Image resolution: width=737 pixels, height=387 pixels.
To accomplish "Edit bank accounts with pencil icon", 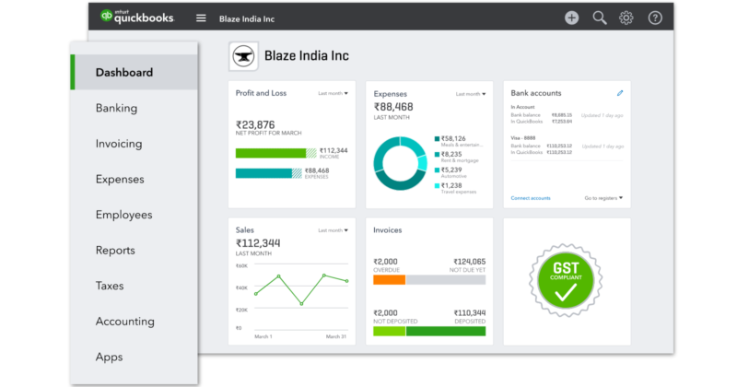I will (620, 93).
